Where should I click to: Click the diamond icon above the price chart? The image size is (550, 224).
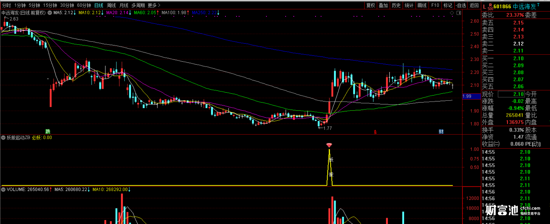[452, 13]
